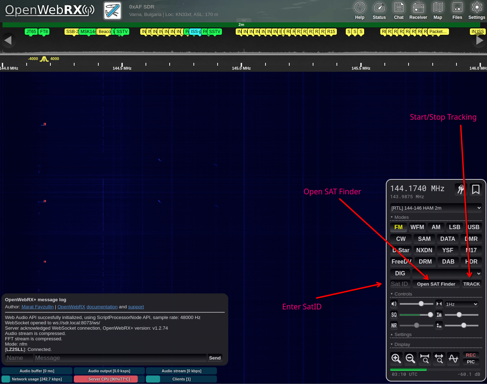Zoom in fully on the waterfall
This screenshot has height=384, width=487.
pyautogui.click(x=425, y=358)
